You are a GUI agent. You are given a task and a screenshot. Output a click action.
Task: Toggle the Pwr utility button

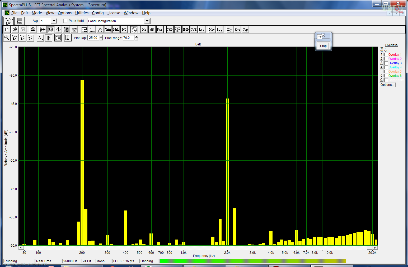160,30
